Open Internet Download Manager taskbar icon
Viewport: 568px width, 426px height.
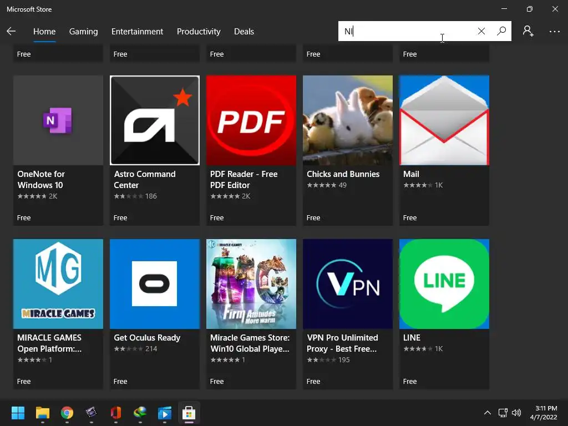(140, 413)
